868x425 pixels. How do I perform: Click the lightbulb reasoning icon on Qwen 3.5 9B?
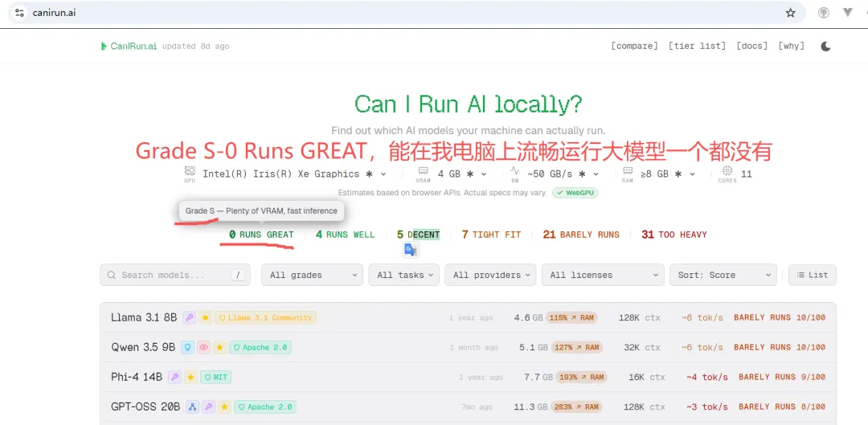[187, 348]
